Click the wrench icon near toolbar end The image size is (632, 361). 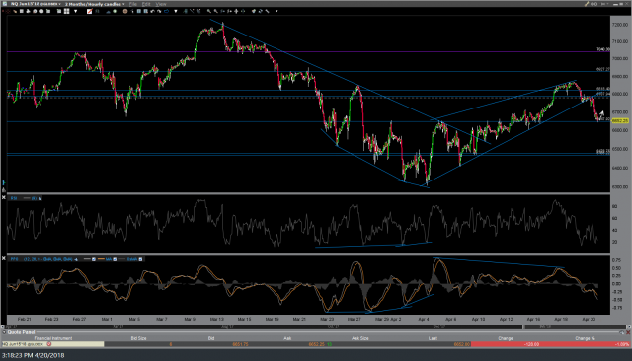tap(268, 11)
